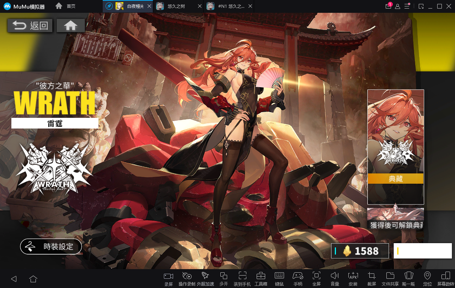Click the MuMu模拟器 logo
The image size is (455, 288).
coord(24,6)
